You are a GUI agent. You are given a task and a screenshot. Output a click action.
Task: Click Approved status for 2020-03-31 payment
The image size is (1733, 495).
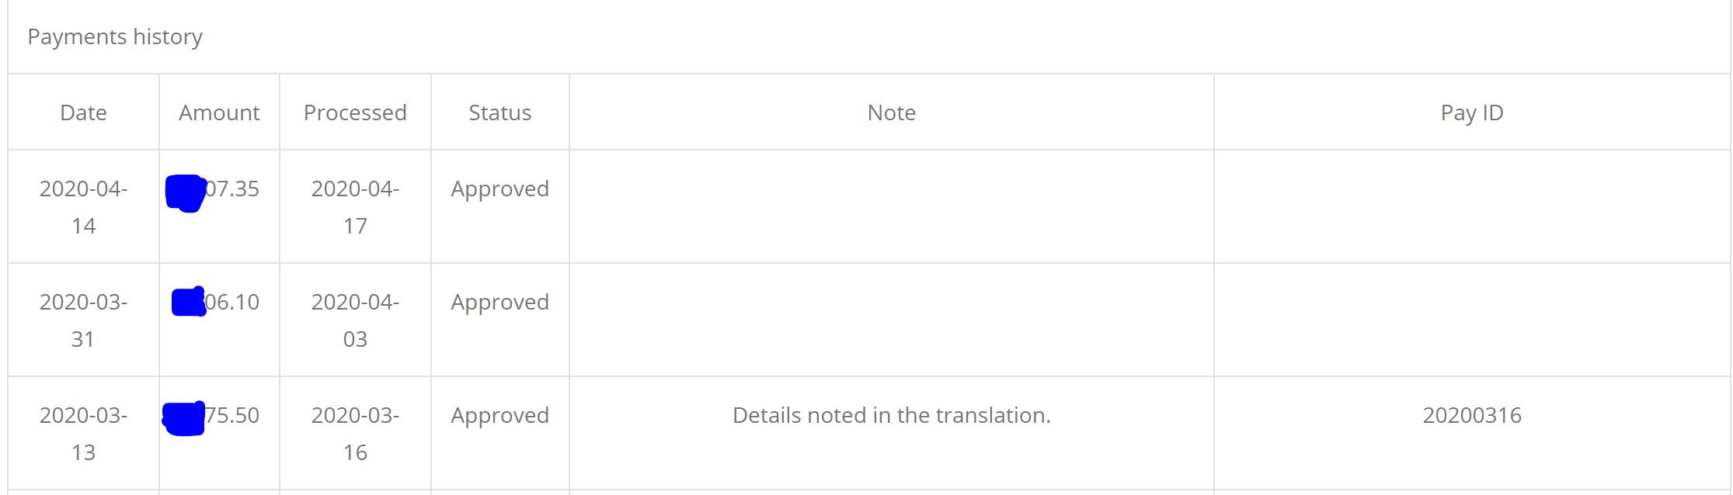point(499,302)
